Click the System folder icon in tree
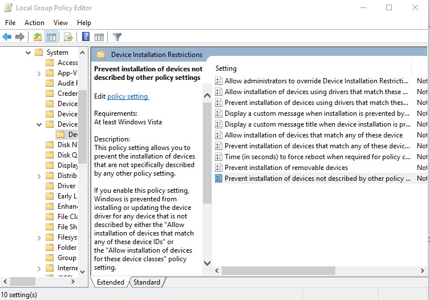430x300 pixels. (x=39, y=52)
